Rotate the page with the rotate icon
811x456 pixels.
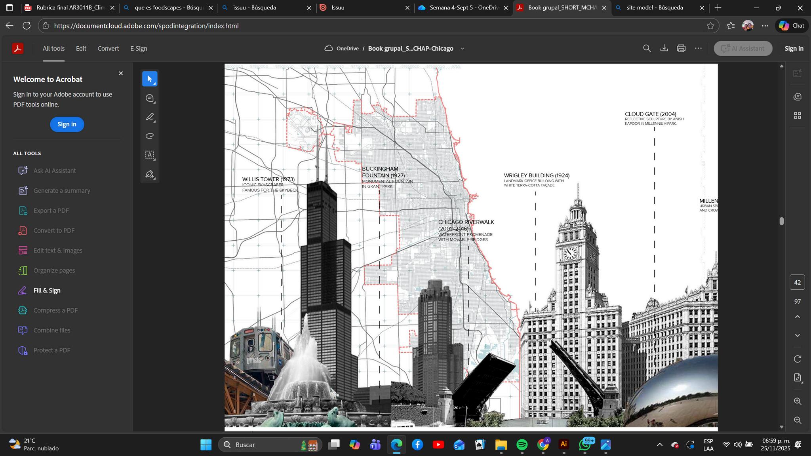(x=798, y=359)
